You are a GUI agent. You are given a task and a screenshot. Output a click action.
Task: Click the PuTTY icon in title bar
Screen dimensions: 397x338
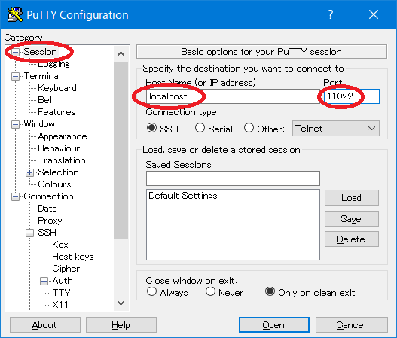(14, 14)
